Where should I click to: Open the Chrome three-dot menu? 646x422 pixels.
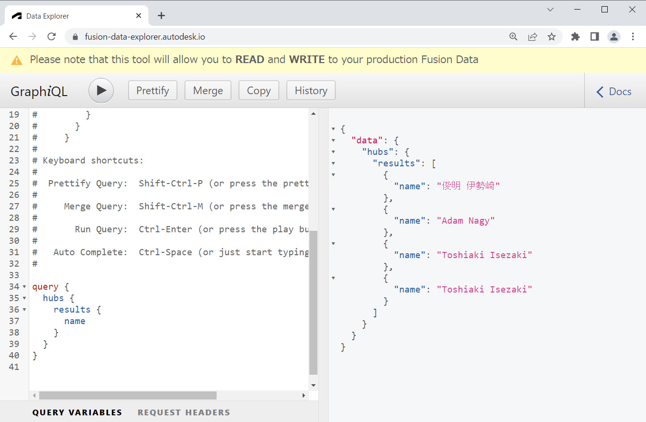tap(633, 37)
